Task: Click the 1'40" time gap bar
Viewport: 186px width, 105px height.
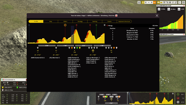Action: pos(102,45)
